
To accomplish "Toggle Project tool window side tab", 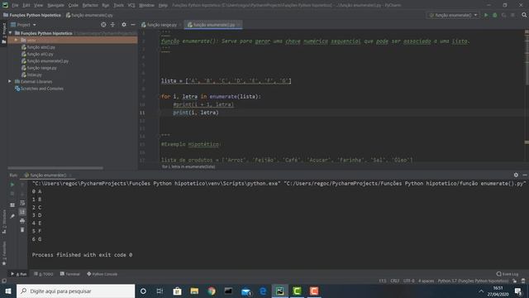I will tap(4, 33).
